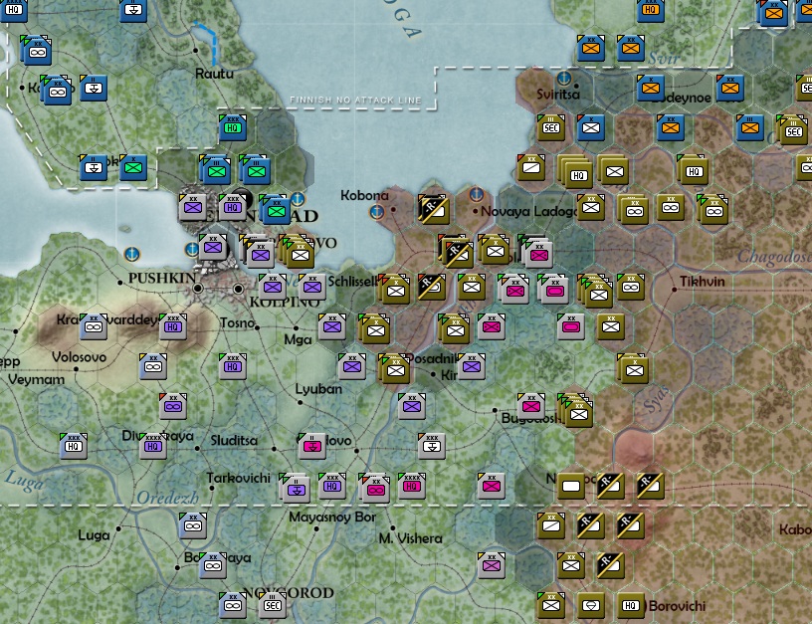This screenshot has height=624, width=812.
Task: Select the infantry counter east of M. Vishera
Action: 491,565
